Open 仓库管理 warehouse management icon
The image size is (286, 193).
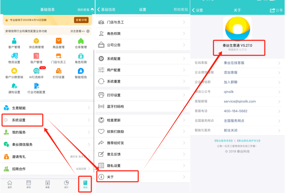pos(81,41)
